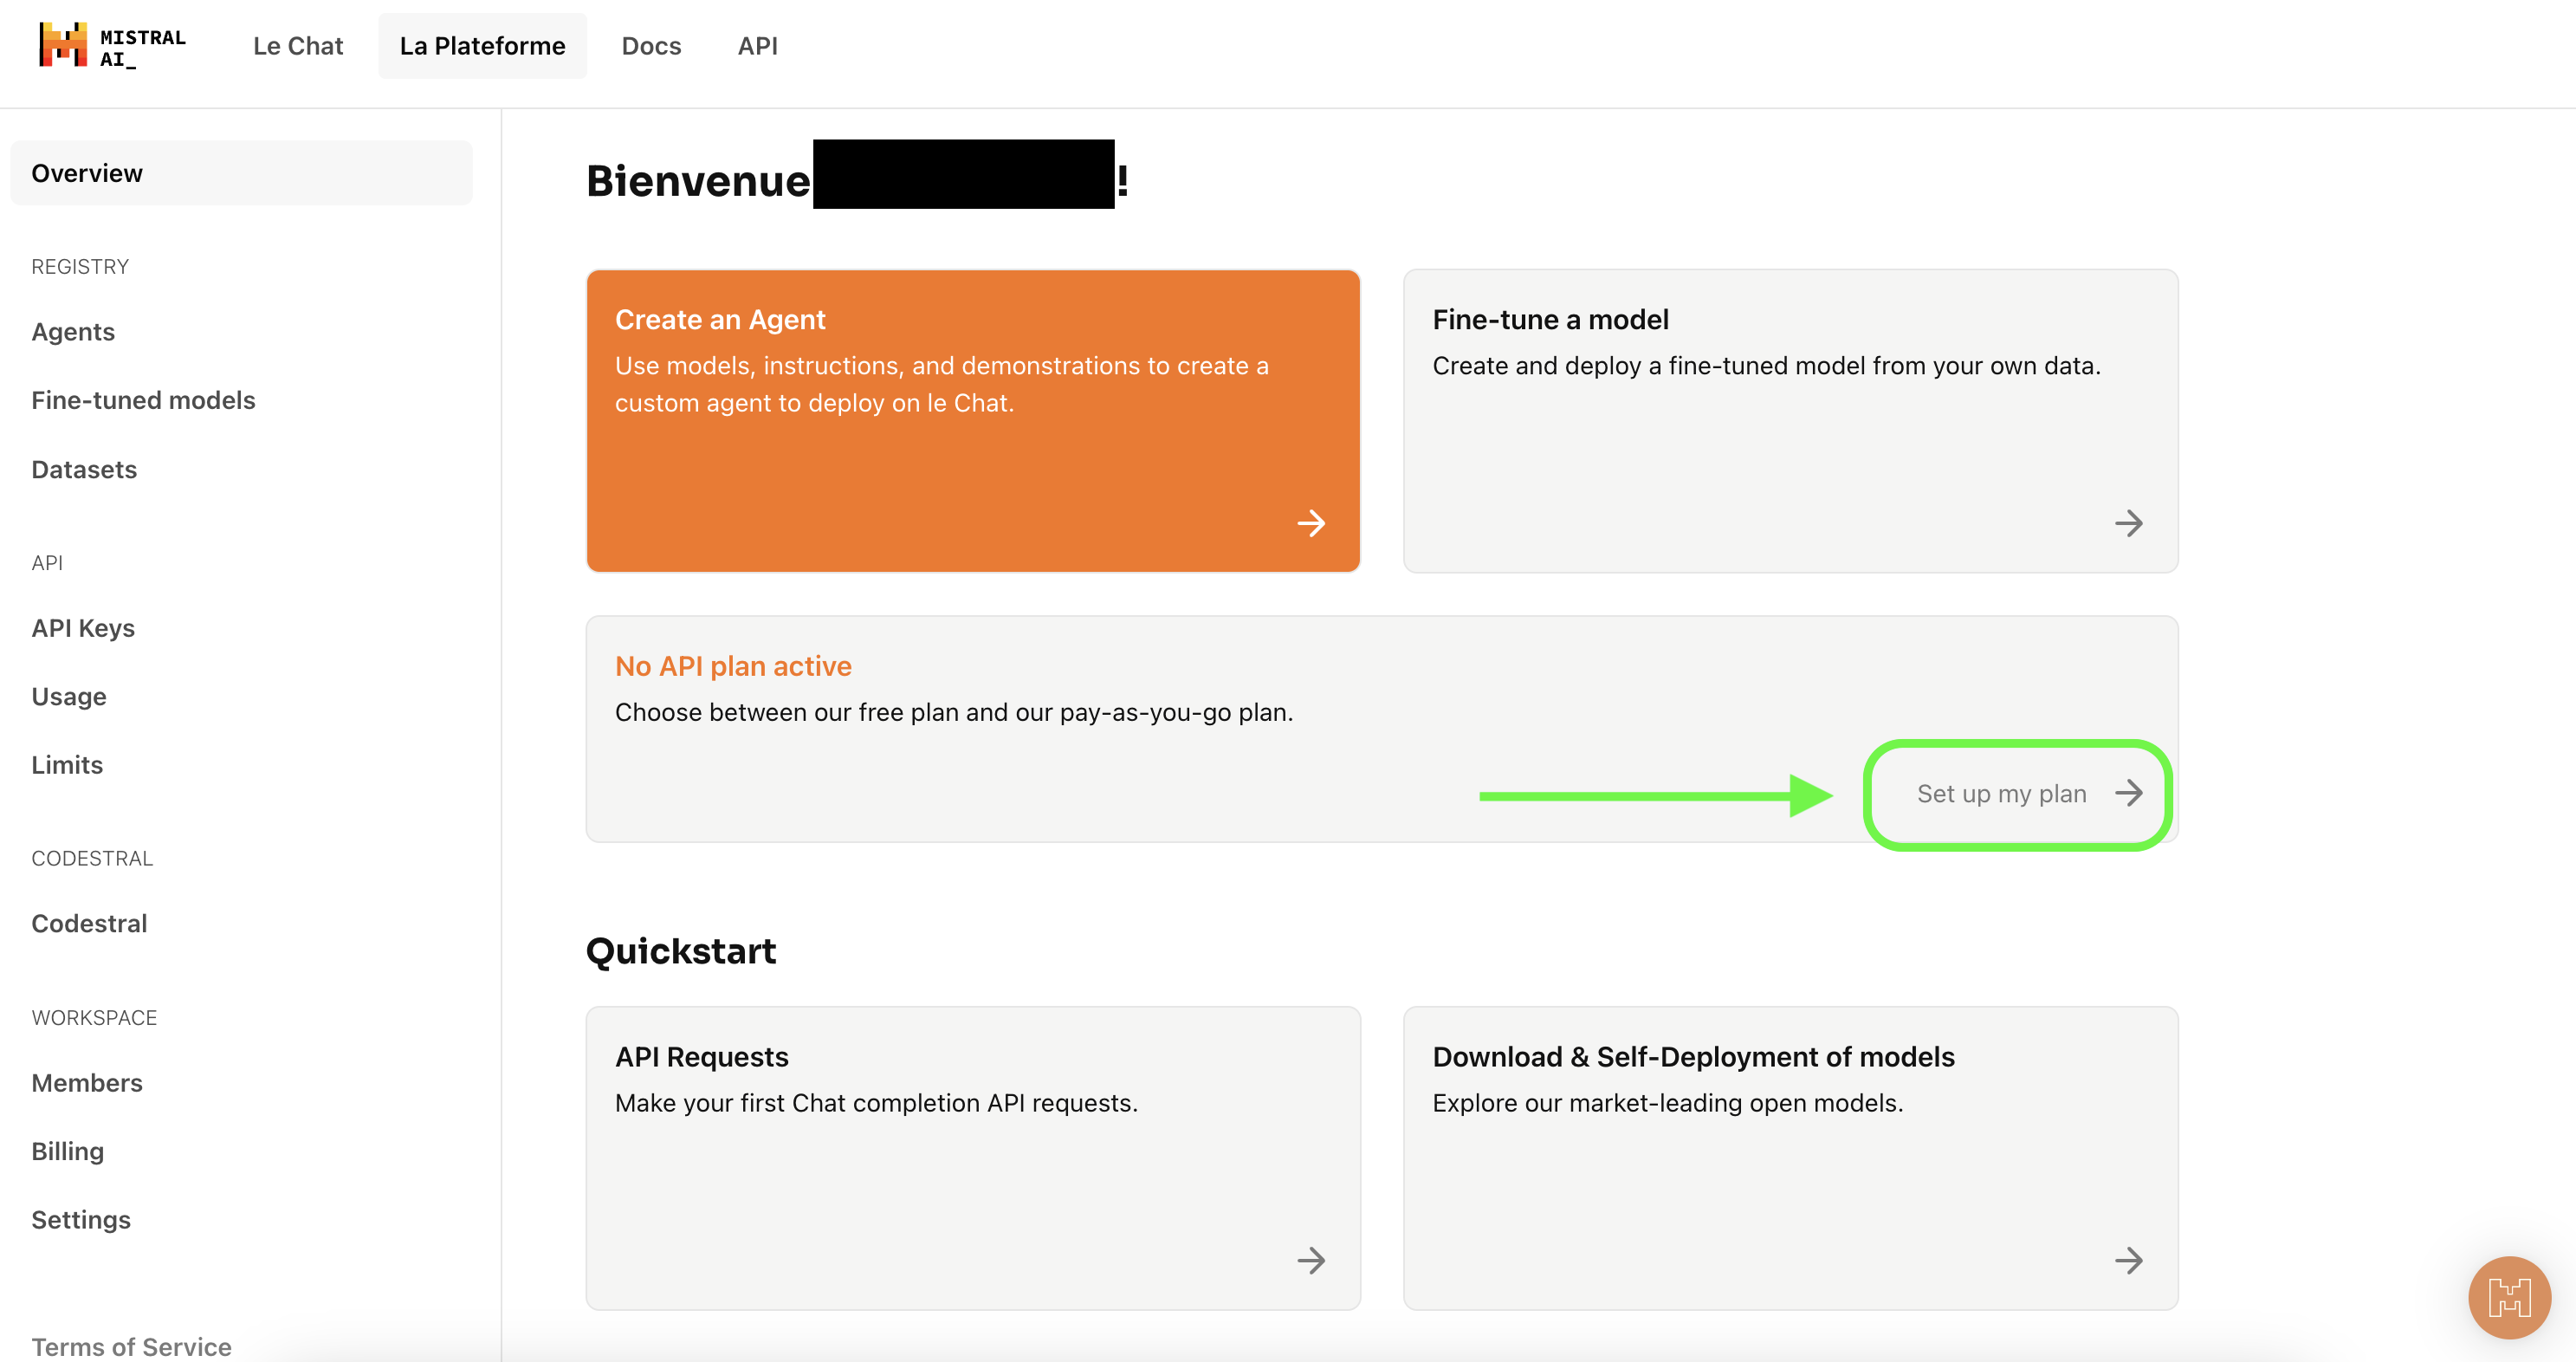This screenshot has height=1362, width=2576.
Task: Open API Keys page
Action: [83, 628]
